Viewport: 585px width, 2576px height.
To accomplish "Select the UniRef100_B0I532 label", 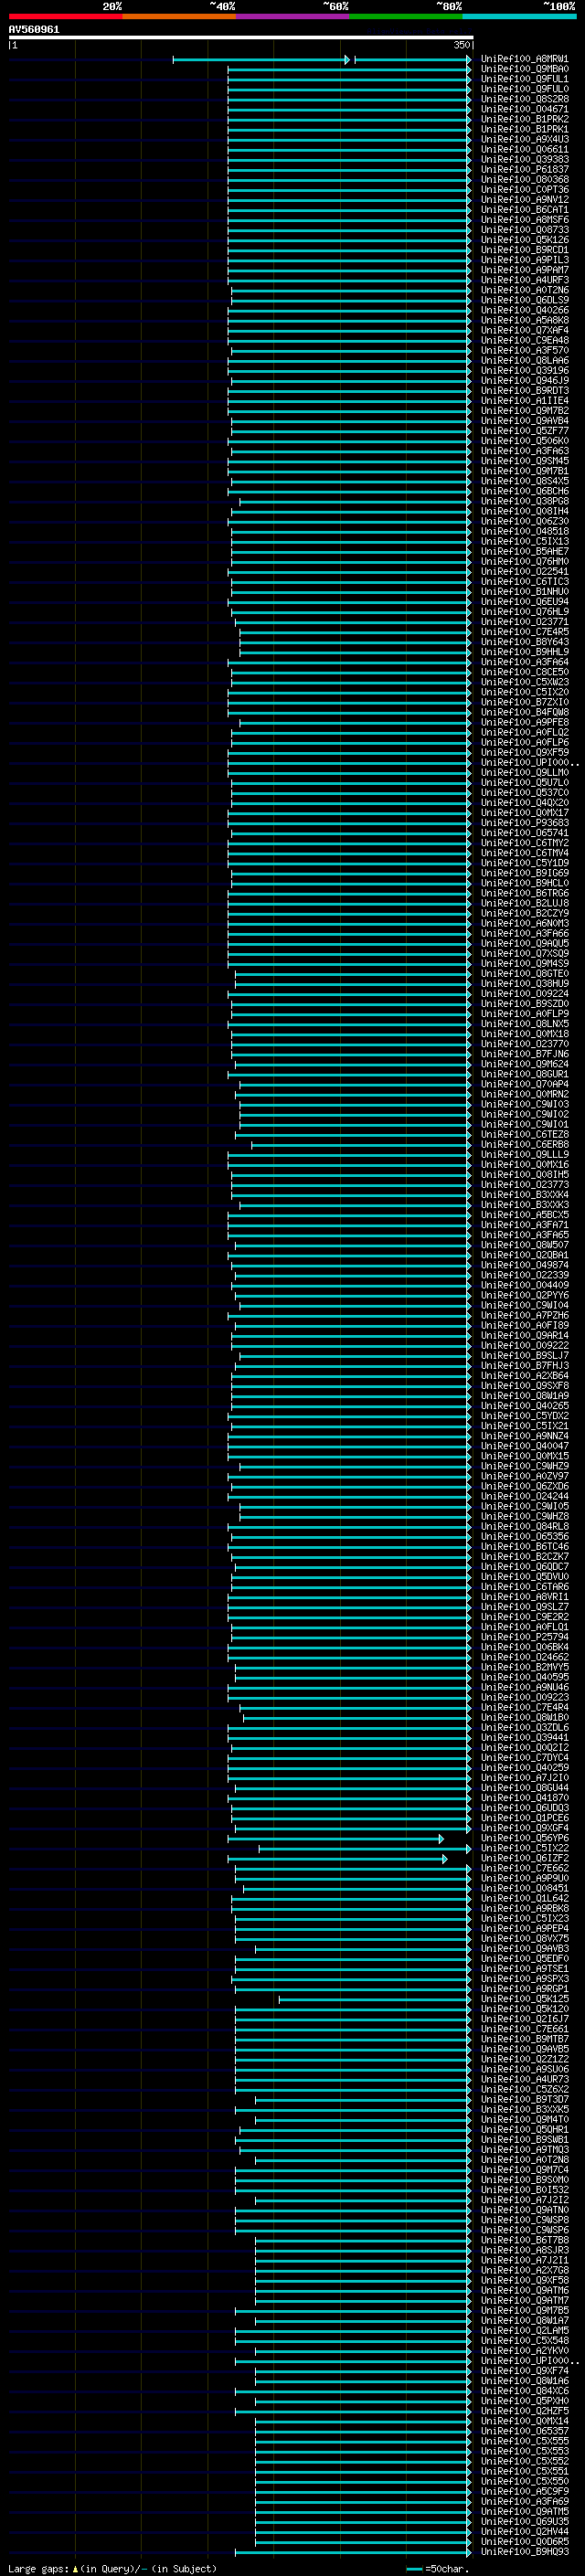I will pos(524,2190).
